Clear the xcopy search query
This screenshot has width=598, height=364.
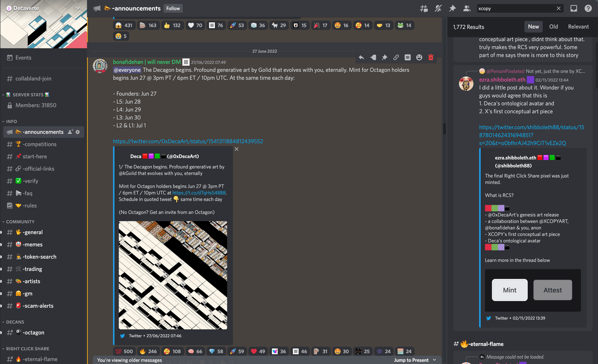coord(558,8)
